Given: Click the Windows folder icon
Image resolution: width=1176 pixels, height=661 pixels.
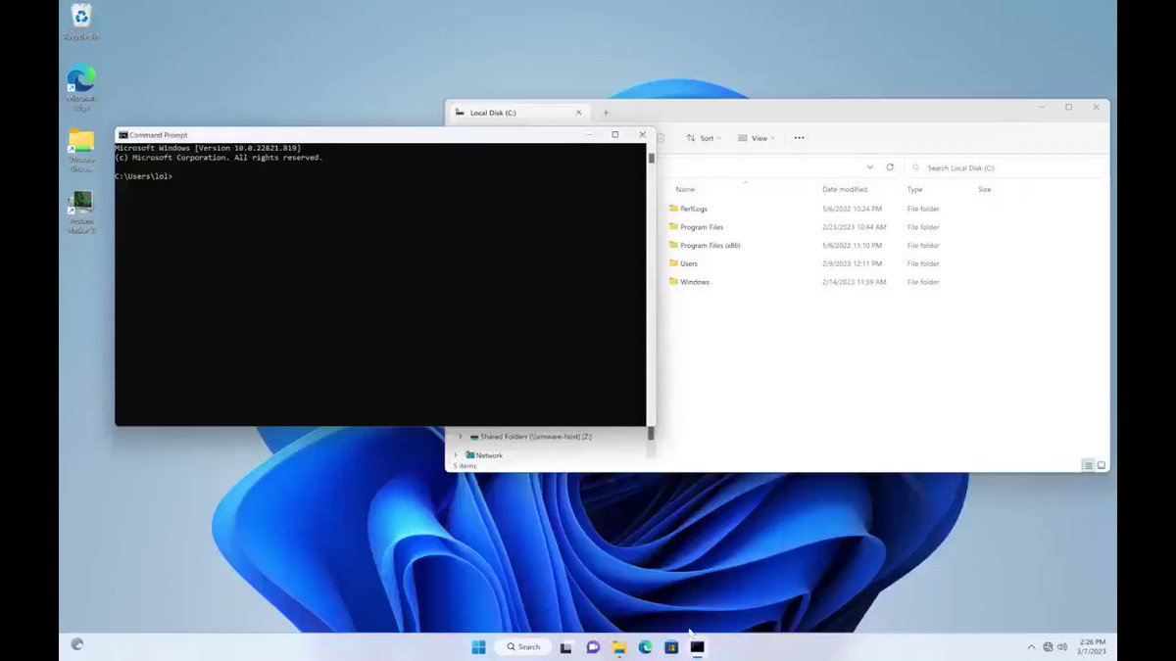Looking at the screenshot, I should tap(673, 282).
